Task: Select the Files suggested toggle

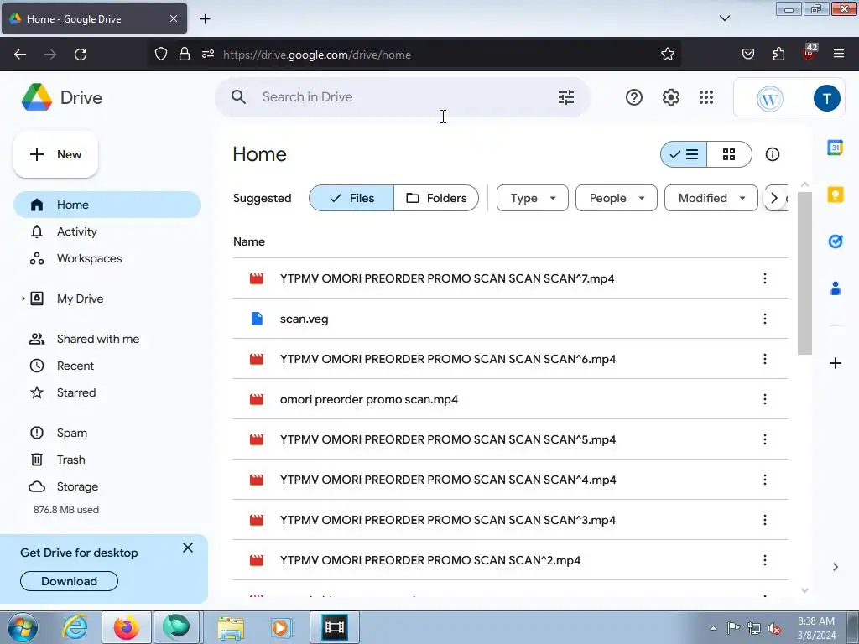Action: pos(351,198)
